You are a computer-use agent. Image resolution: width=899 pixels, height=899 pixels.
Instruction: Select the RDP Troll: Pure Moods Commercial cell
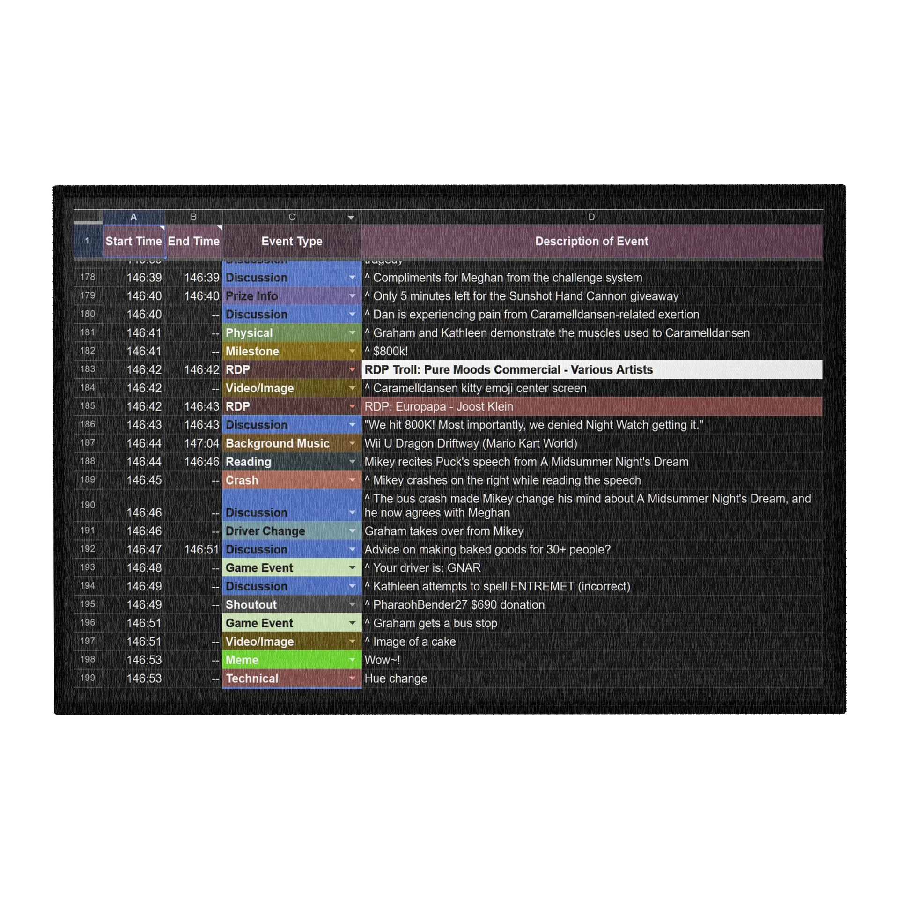click(592, 369)
